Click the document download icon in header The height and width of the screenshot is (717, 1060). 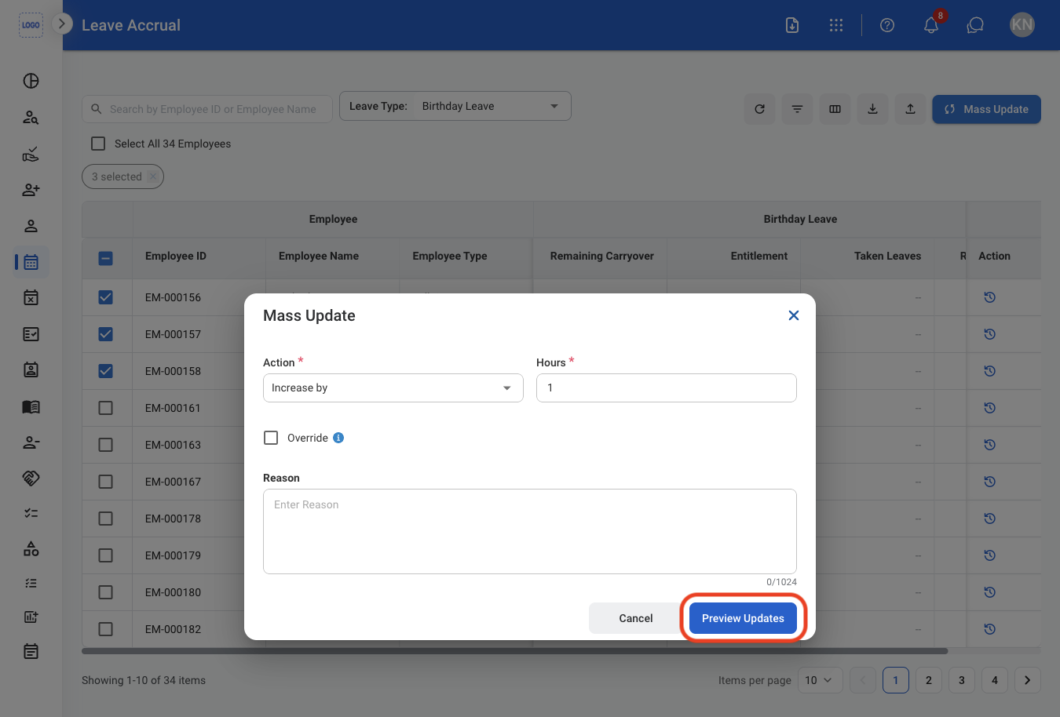click(792, 25)
